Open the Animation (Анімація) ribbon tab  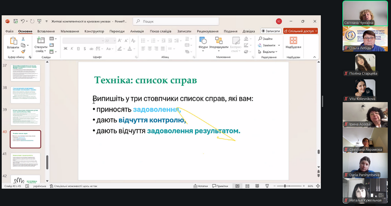tap(137, 31)
